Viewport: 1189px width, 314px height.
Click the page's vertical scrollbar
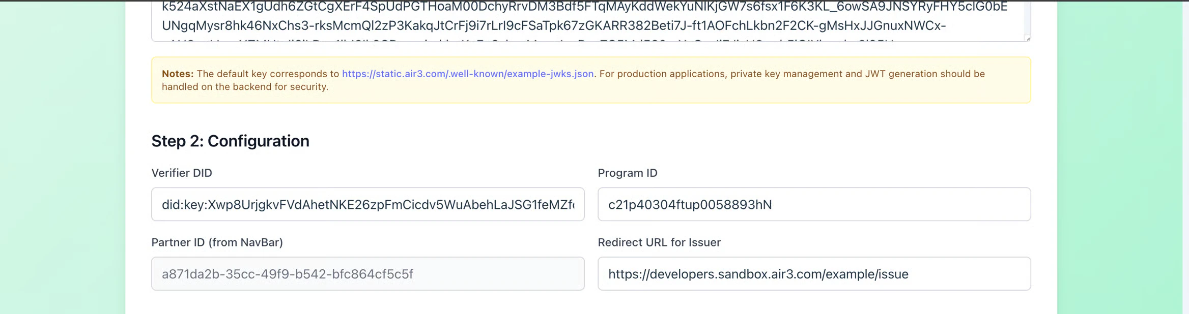[x=1185, y=152]
